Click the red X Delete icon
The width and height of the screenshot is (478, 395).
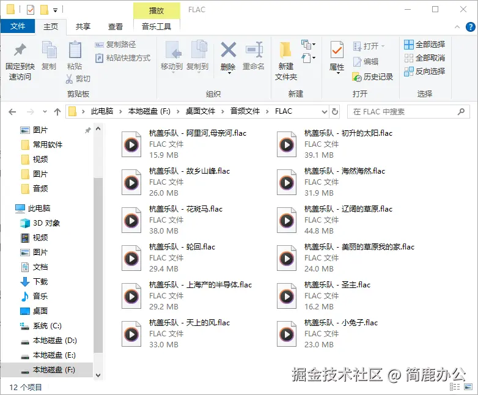[x=229, y=50]
